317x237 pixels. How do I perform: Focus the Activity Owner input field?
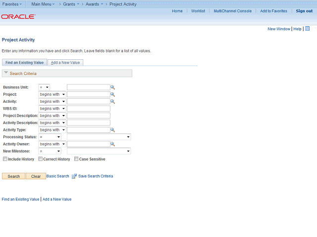(x=89, y=144)
